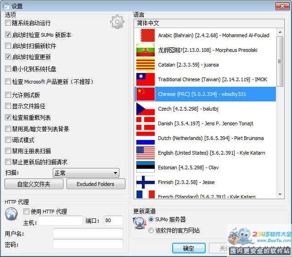This screenshot has height=257, width=292.
Task: Select the Morpheus Presolski language entry
Action: pos(205,50)
